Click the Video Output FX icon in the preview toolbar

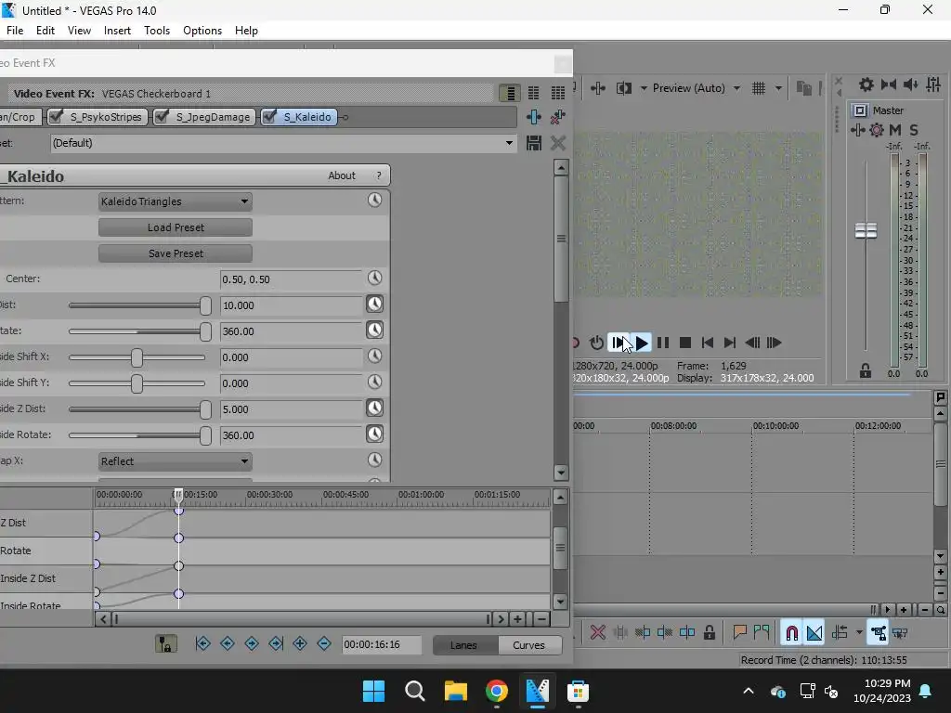coord(598,88)
